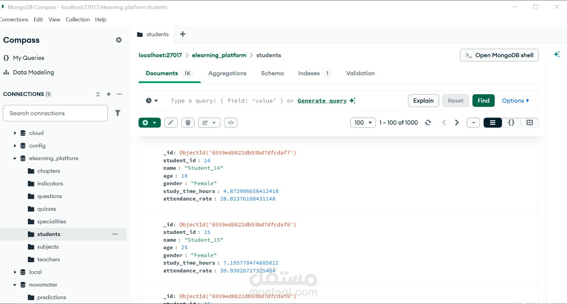
Task: Go to next page of documents
Action: 457,123
